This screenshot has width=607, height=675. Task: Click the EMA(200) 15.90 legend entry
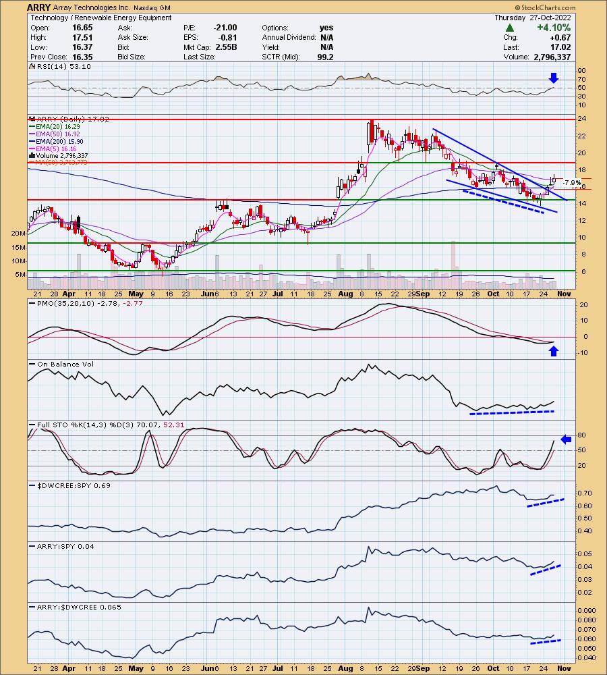pyautogui.click(x=57, y=141)
